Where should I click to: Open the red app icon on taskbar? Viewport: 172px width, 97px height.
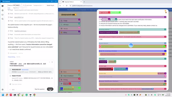pos(11,95)
